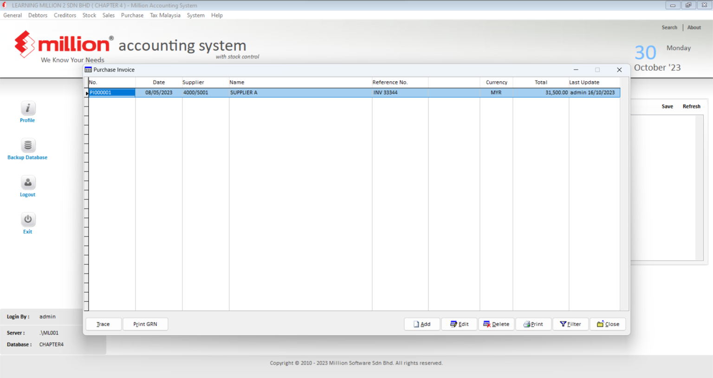Refresh the notes panel
Image resolution: width=713 pixels, height=378 pixels.
[x=691, y=106]
